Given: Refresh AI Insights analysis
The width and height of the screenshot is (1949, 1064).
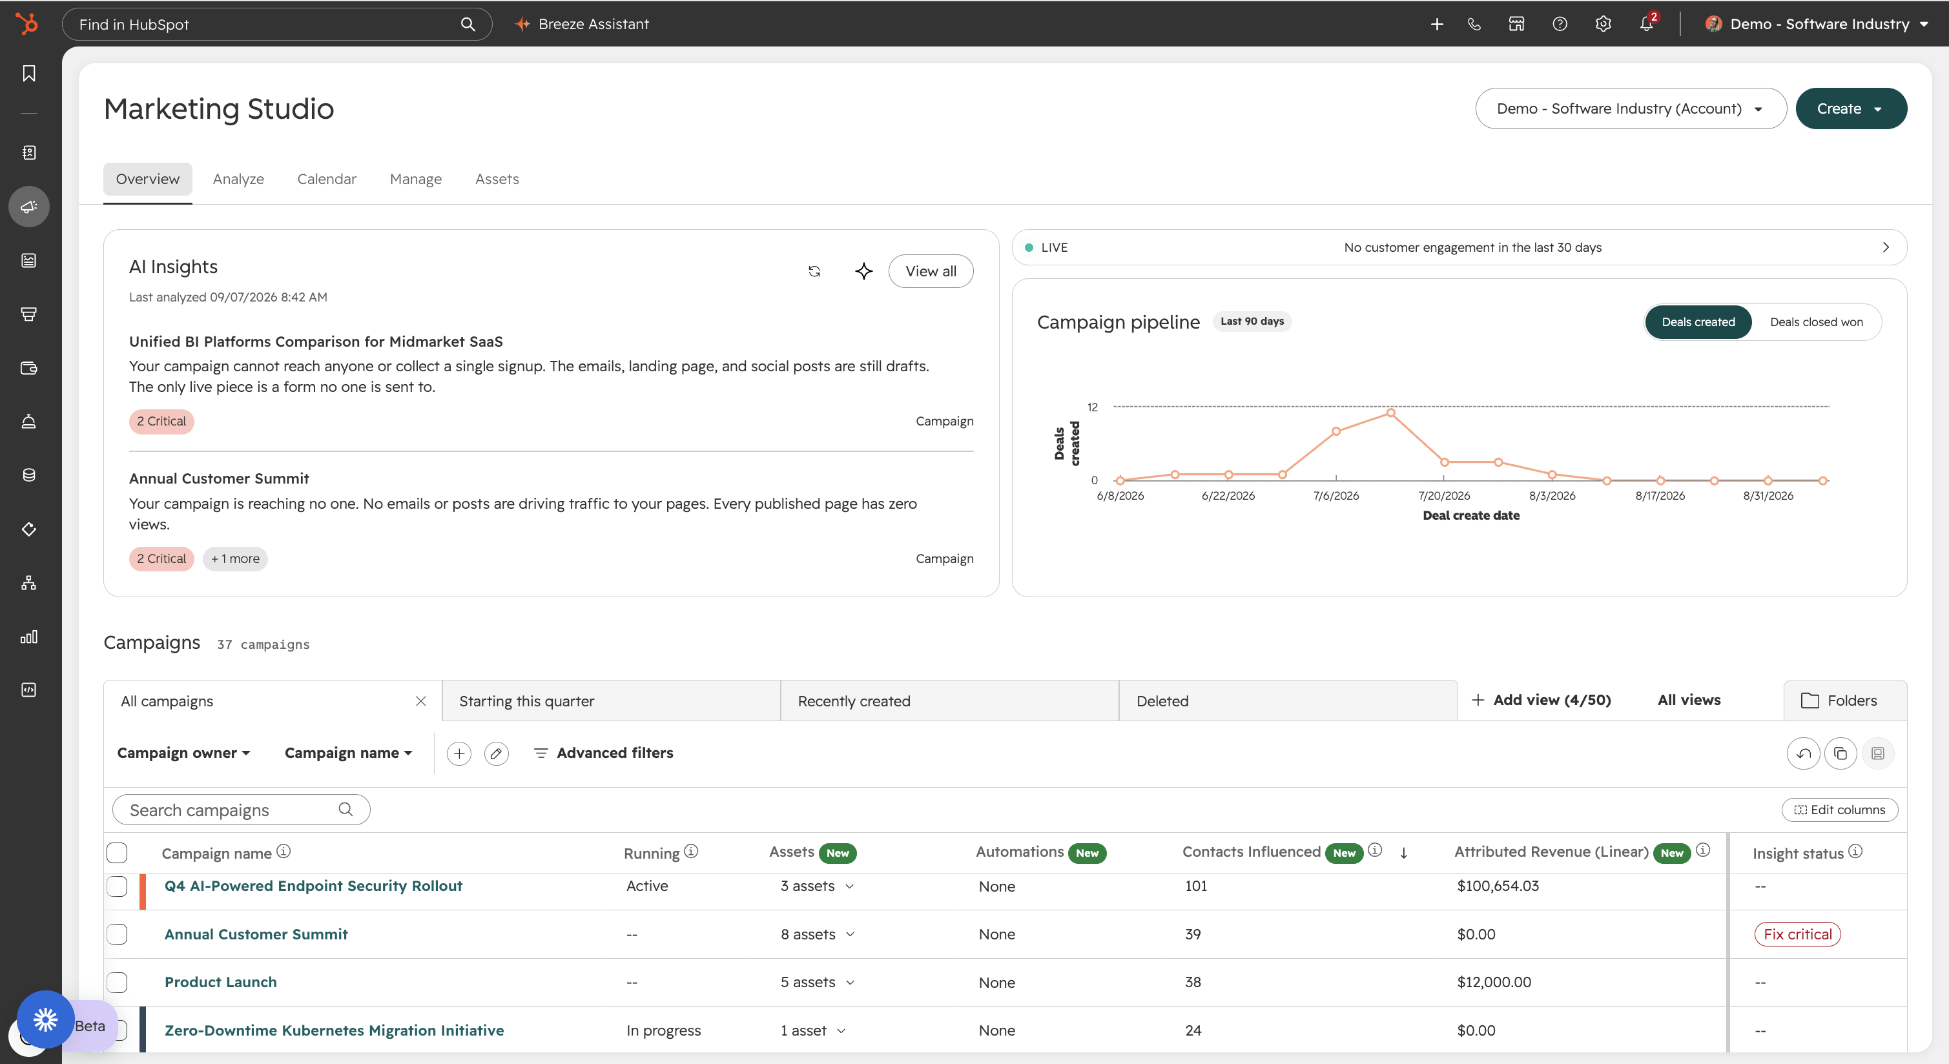Looking at the screenshot, I should (x=814, y=271).
